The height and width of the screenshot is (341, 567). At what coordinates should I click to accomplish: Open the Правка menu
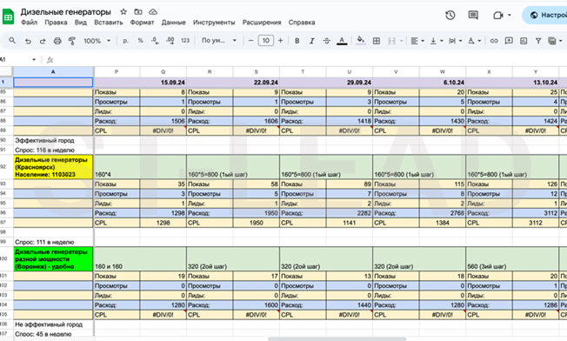[56, 23]
